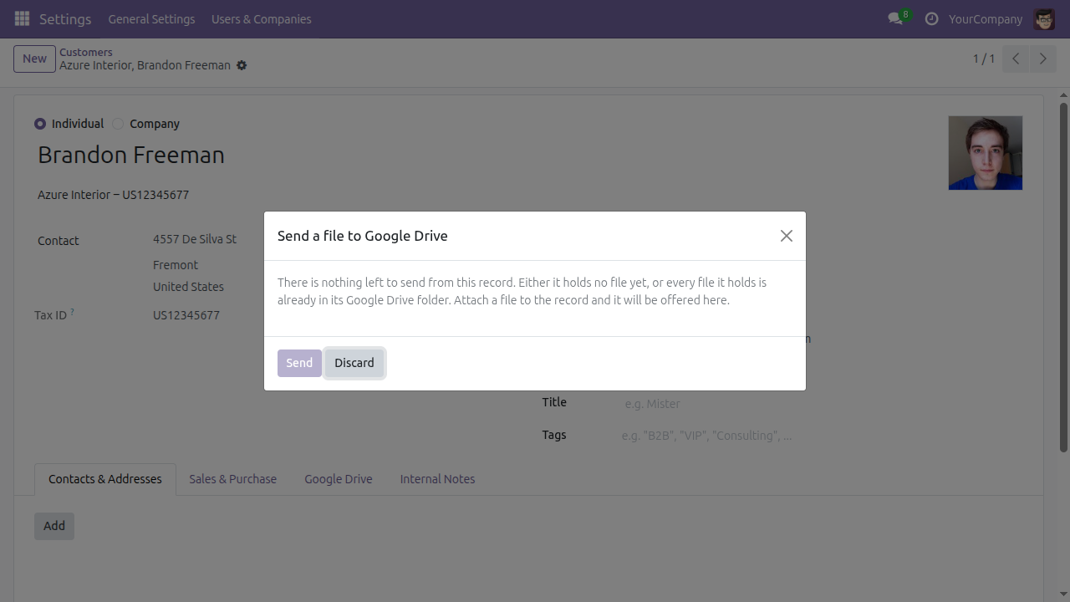The width and height of the screenshot is (1070, 602).
Task: Click the Brandon Freeman profile photo
Action: (x=986, y=153)
